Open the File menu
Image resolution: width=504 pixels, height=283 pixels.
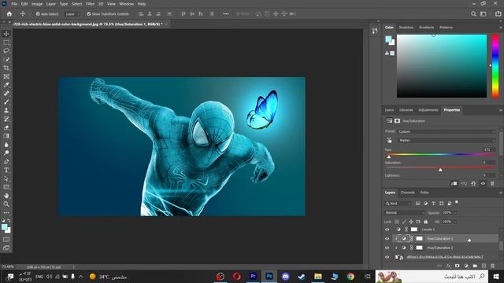click(14, 4)
